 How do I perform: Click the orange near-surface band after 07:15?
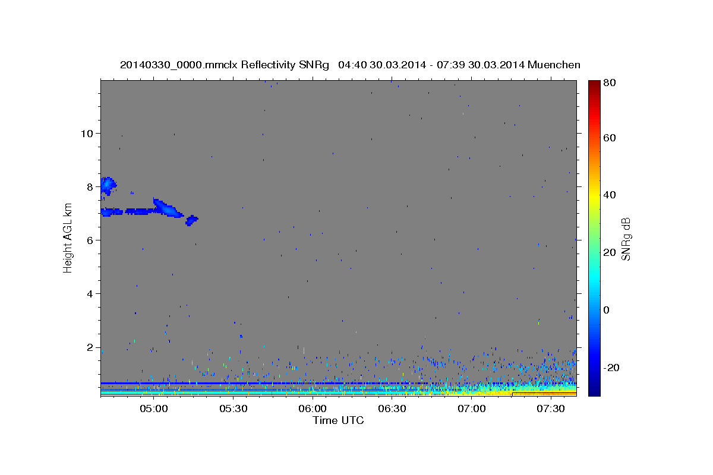tap(544, 393)
